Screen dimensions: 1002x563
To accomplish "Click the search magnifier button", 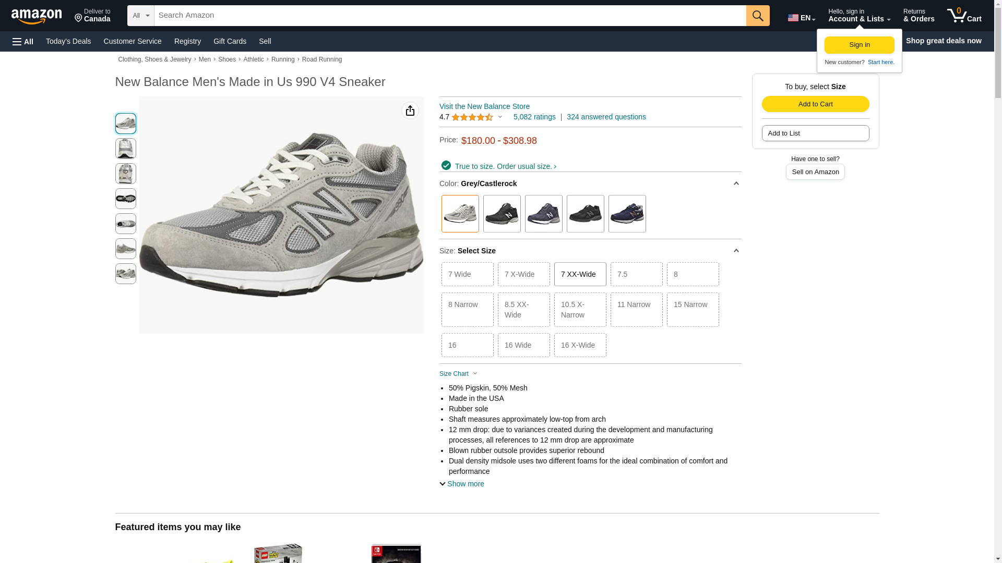I will pyautogui.click(x=757, y=16).
